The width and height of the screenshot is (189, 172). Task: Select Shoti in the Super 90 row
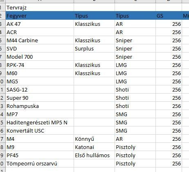coord(135,98)
